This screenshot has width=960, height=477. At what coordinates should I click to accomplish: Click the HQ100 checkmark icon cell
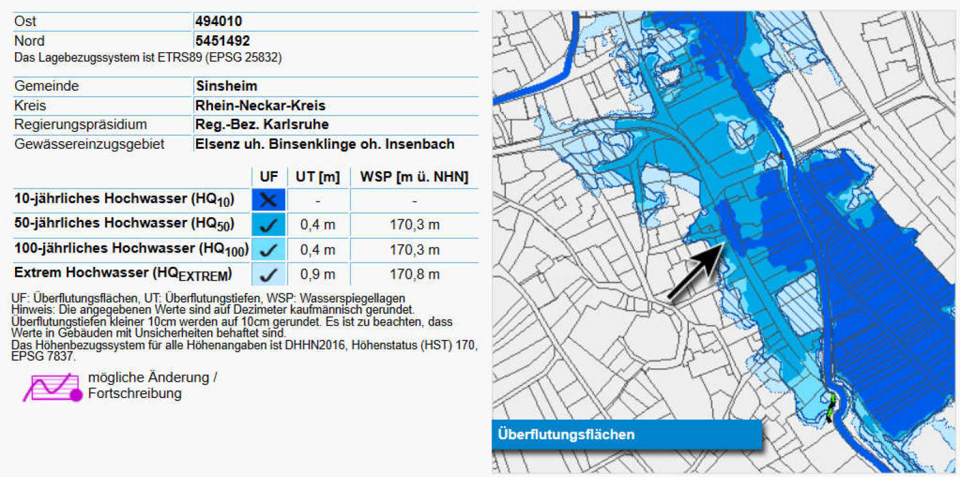(x=269, y=250)
